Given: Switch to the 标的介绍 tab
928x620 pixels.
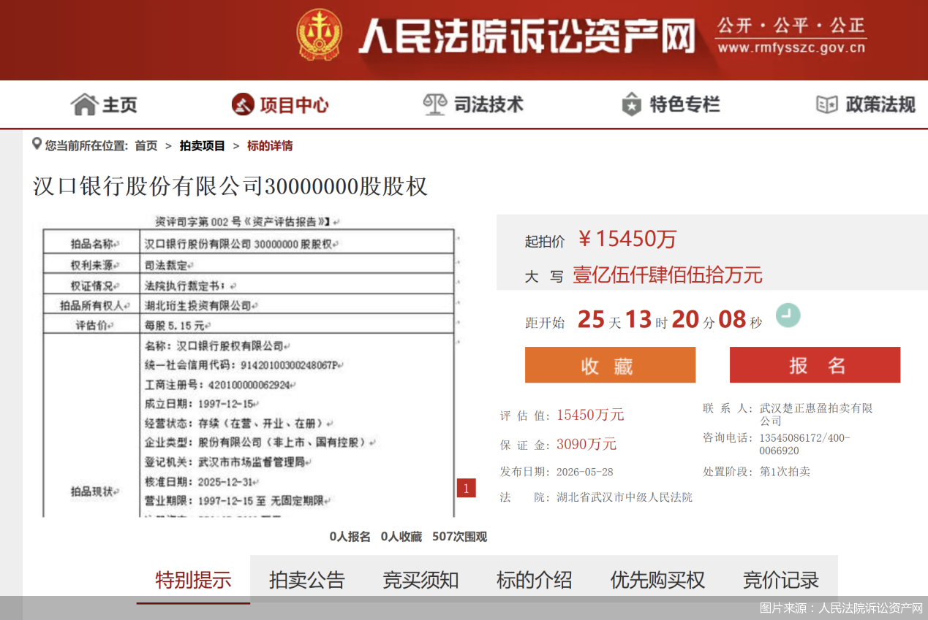Looking at the screenshot, I should [535, 580].
